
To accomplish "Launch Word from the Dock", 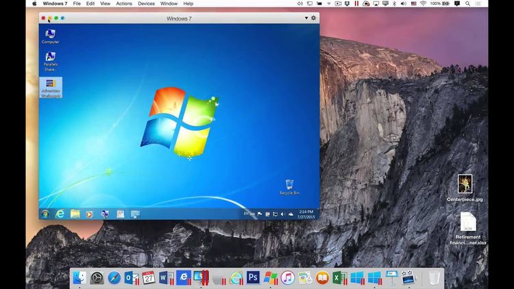I will click(167, 278).
